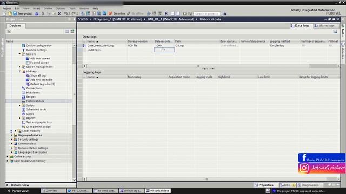Expand the Ungrouped devices node

(11, 135)
